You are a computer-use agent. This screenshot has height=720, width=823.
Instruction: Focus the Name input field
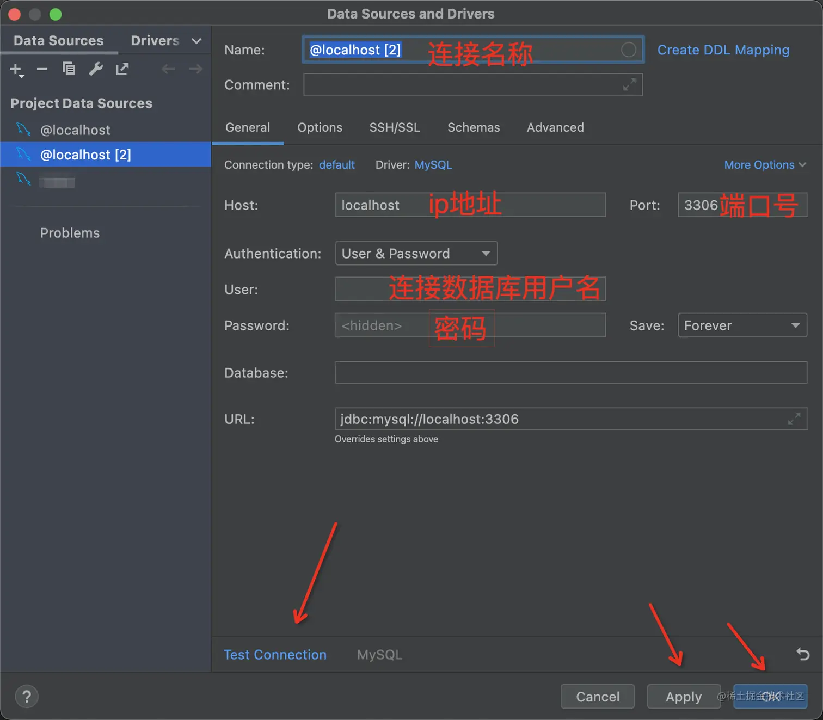(473, 50)
